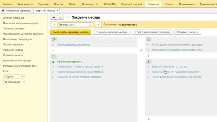Image resolution: width=217 pixels, height=122 pixels.
Task: Open the Продажи section
Action: click(x=43, y=4)
